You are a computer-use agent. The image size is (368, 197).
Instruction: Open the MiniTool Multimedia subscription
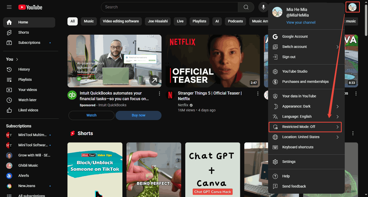click(29, 135)
